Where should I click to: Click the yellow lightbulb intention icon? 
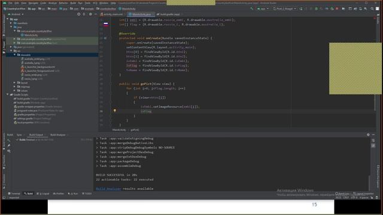[x=114, y=110]
